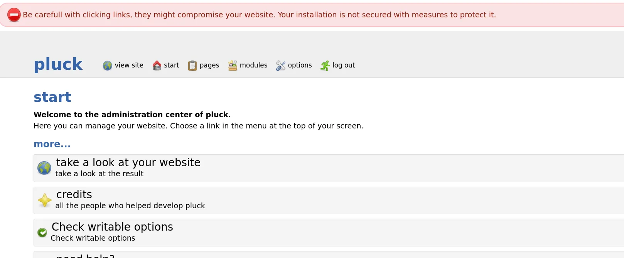Click all the people who helped develop pluck
This screenshot has height=258, width=624.
tap(130, 206)
